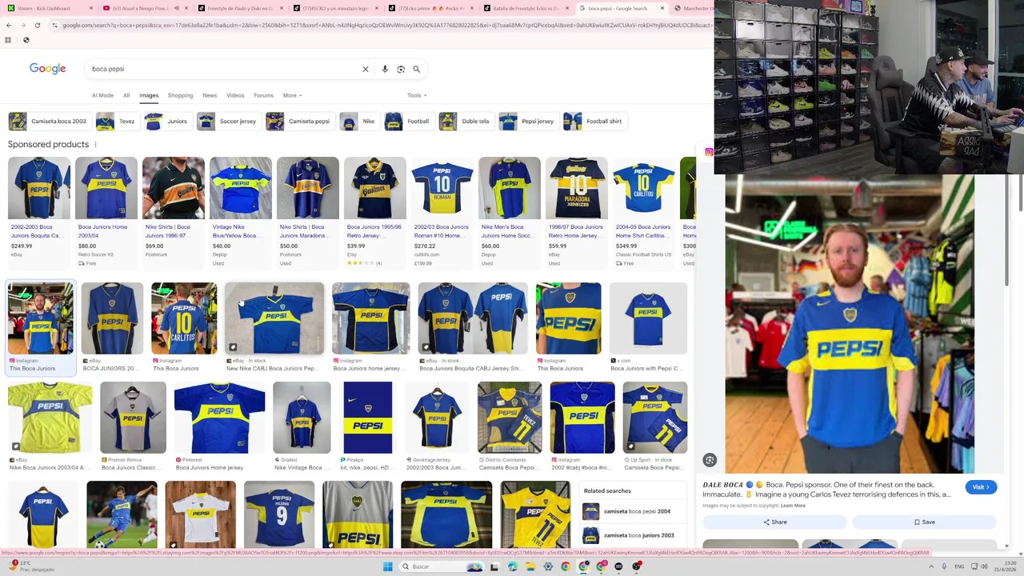1024x576 pixels.
Task: Reload the page with the refresh icon
Action: 37,25
